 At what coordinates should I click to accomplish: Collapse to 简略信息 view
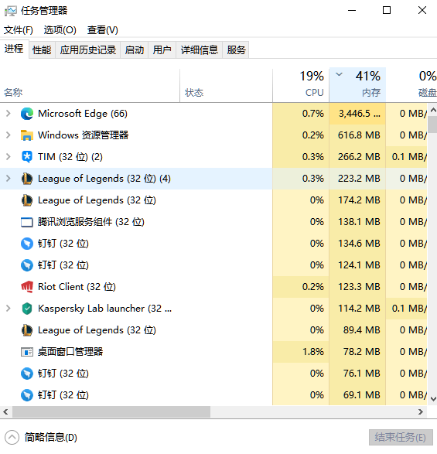click(41, 438)
